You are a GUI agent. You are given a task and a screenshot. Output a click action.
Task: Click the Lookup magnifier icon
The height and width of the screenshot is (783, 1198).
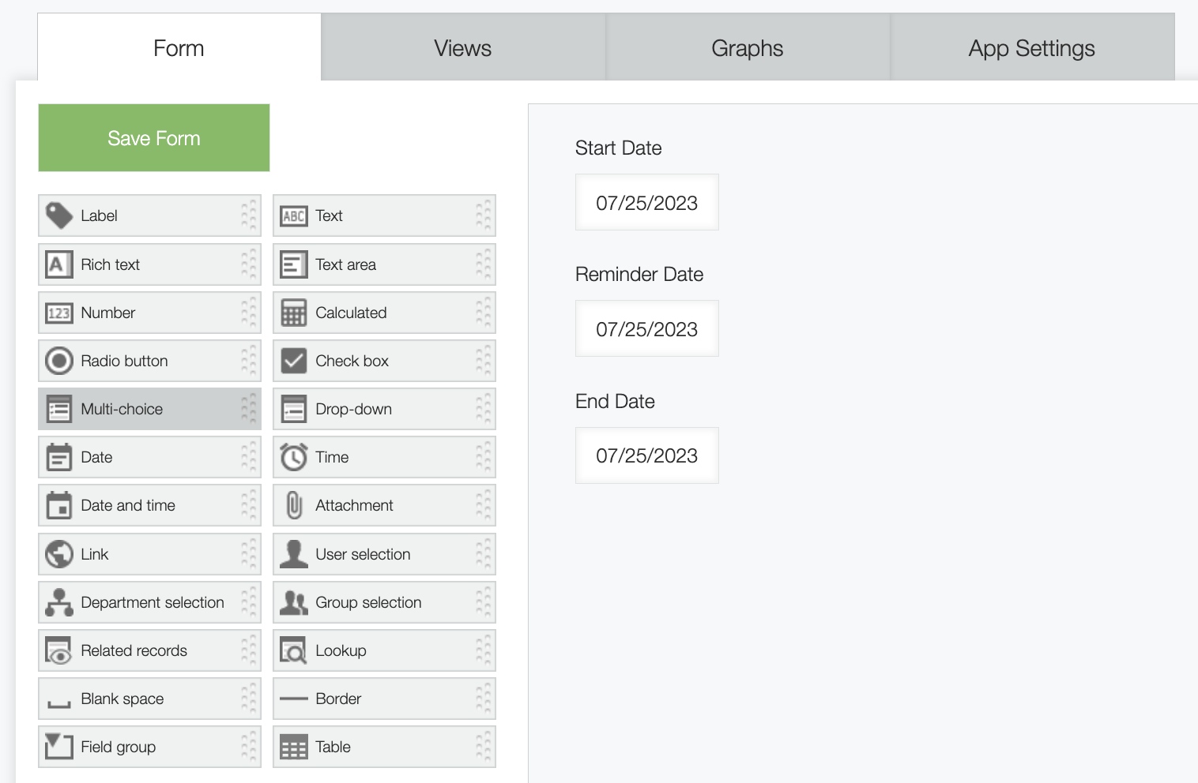[294, 650]
